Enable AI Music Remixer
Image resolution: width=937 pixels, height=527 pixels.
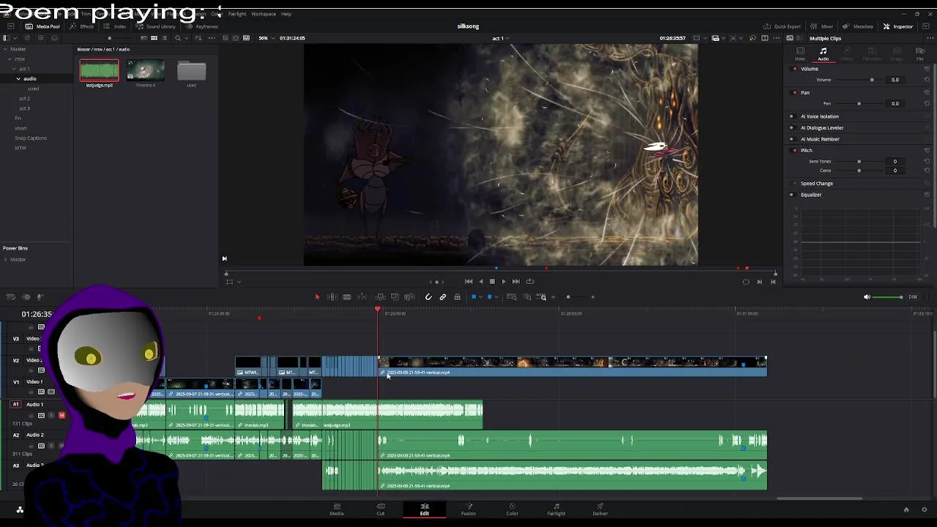click(x=791, y=139)
